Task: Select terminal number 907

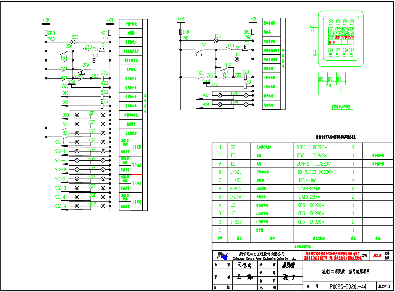Action: [x=206, y=95]
